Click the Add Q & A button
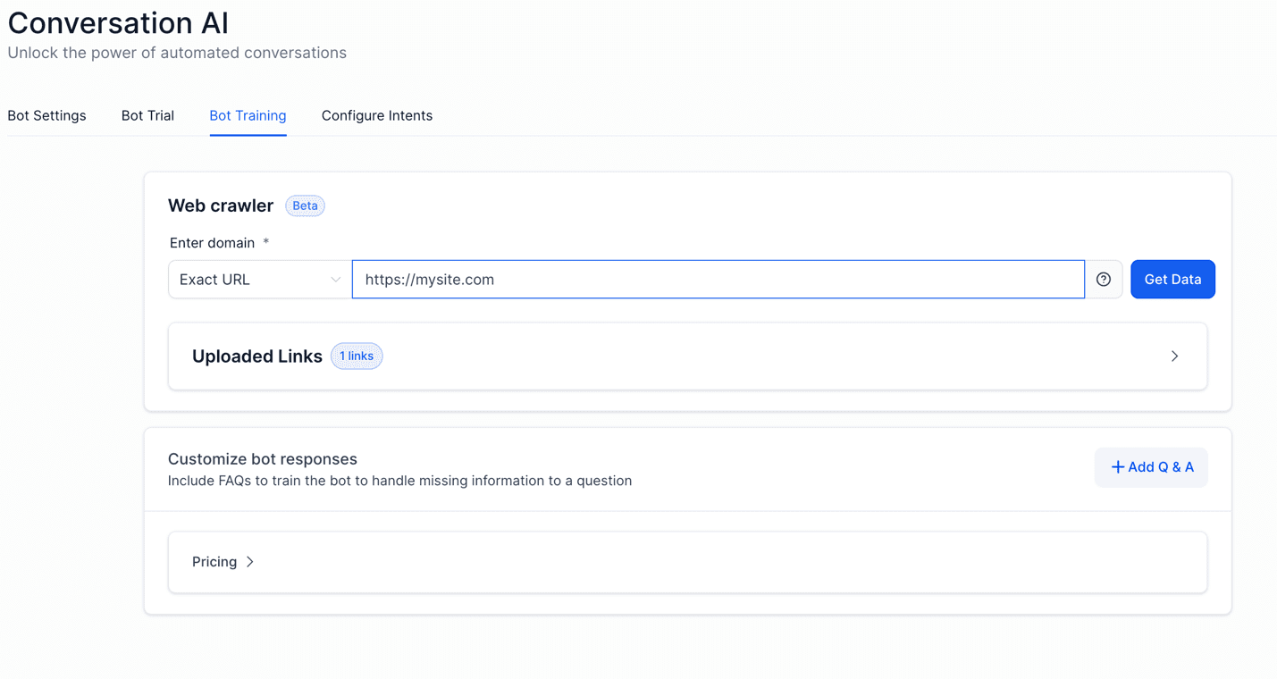1277x679 pixels. pyautogui.click(x=1151, y=466)
